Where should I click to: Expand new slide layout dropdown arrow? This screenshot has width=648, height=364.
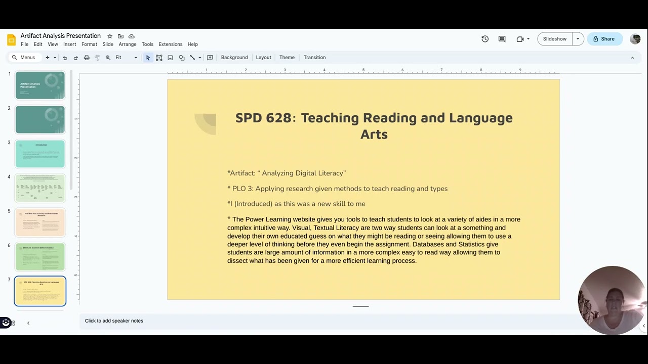(x=55, y=58)
